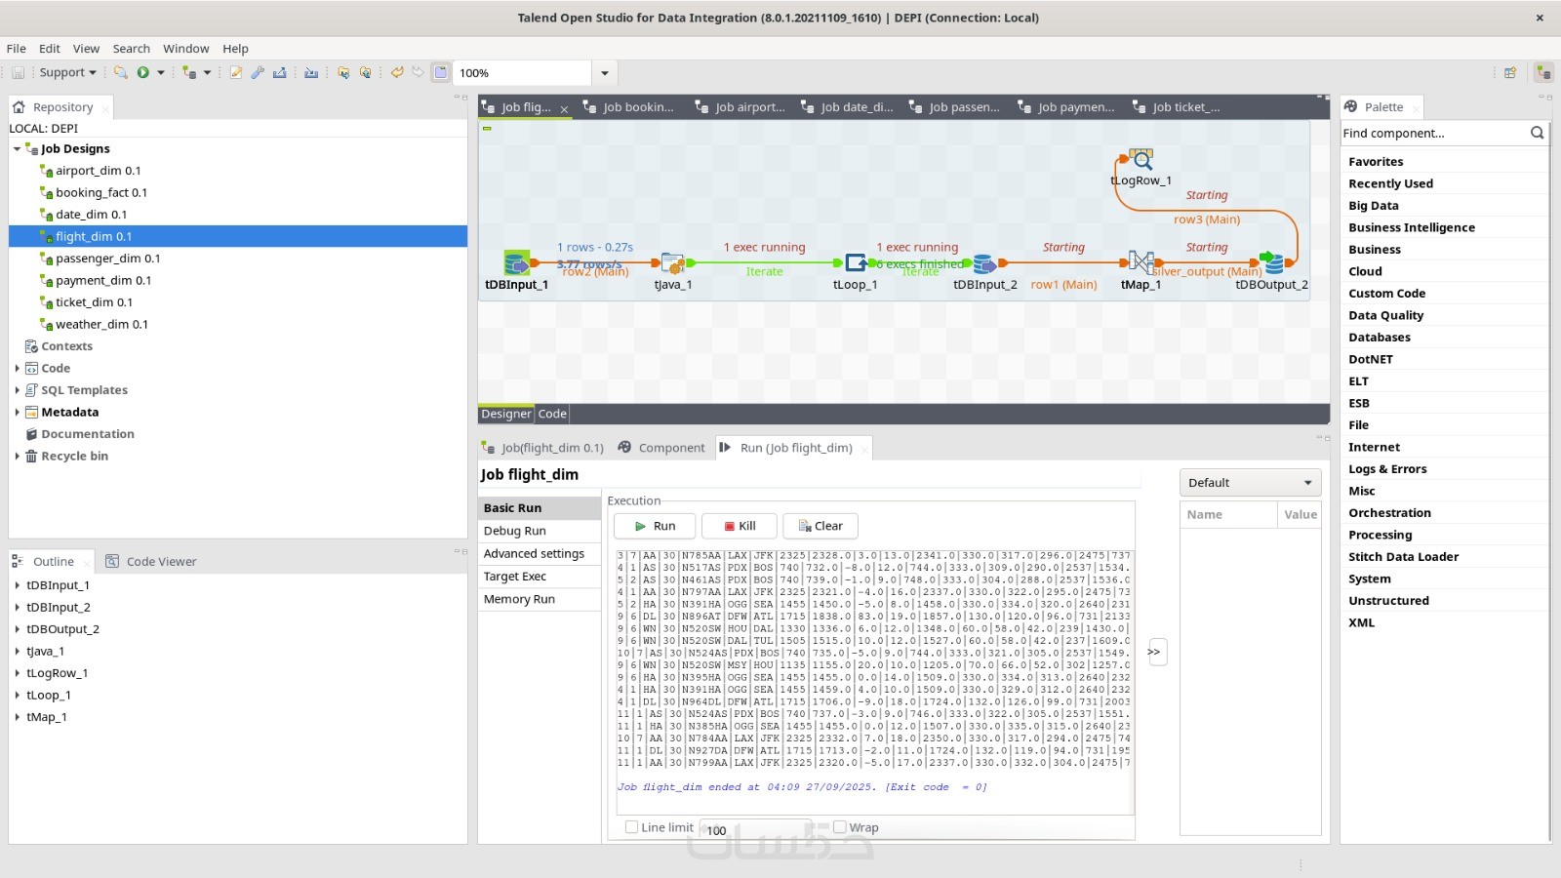This screenshot has height=878, width=1561.
Task: Open the Run job dropdown arrow
Action: [x=161, y=72]
